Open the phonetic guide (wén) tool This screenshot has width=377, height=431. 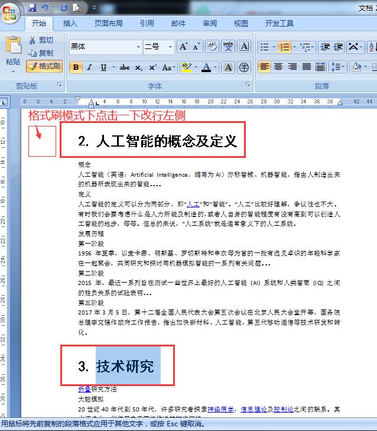tap(228, 47)
